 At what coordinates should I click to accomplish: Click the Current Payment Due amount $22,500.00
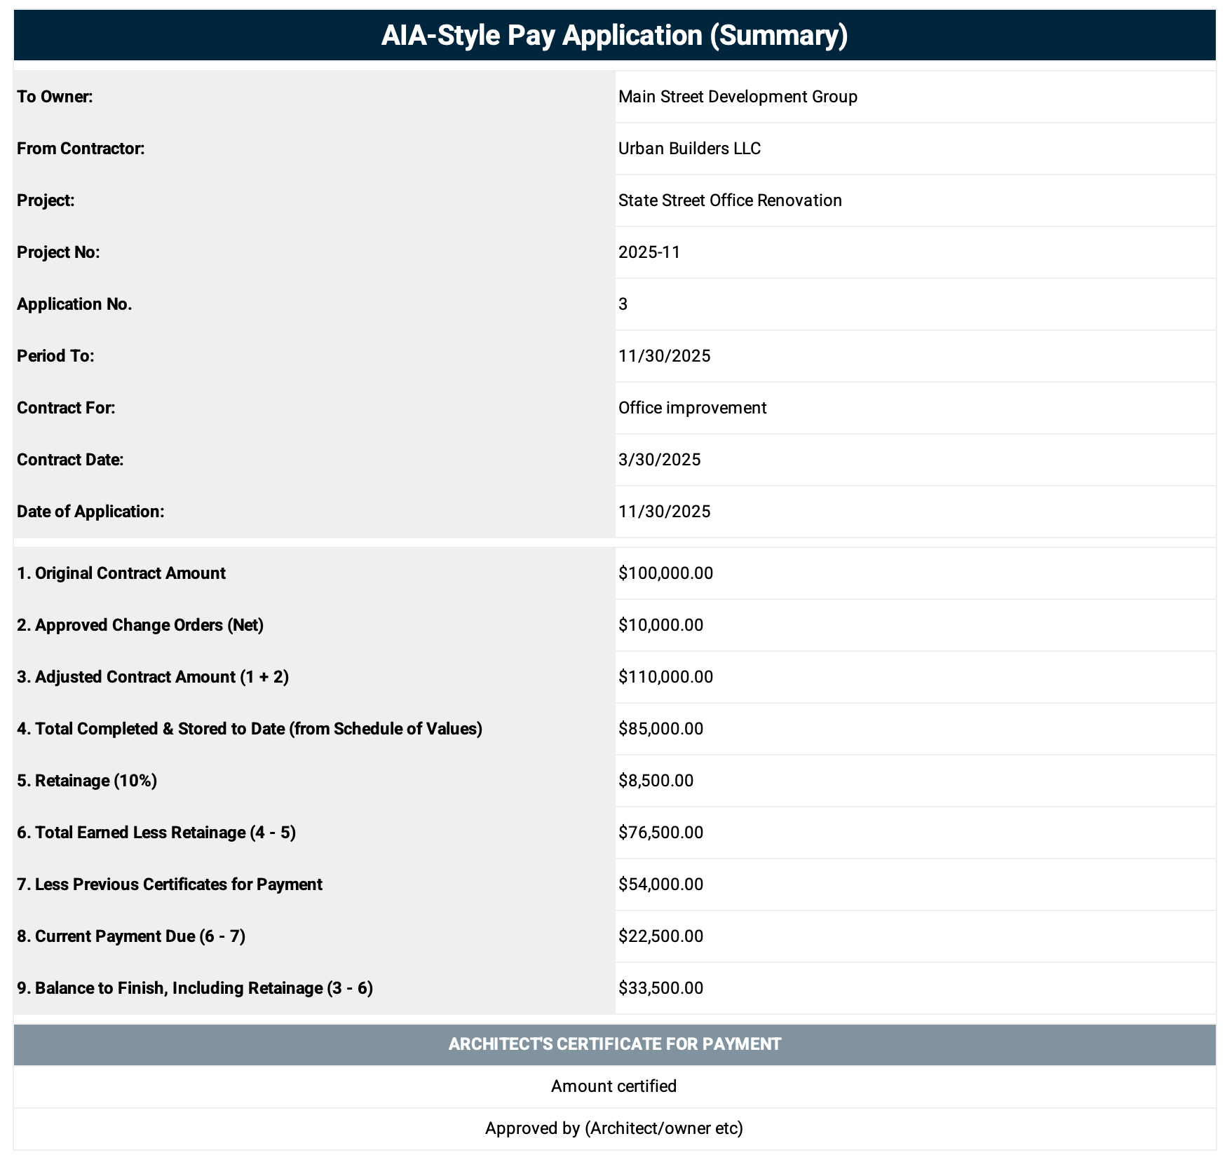[x=659, y=936]
